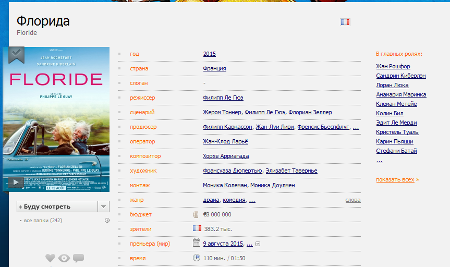Select budget value €8 000 000

[x=217, y=214]
